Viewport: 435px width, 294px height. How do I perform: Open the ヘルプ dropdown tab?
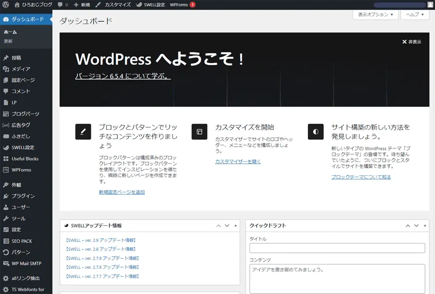[x=415, y=15]
